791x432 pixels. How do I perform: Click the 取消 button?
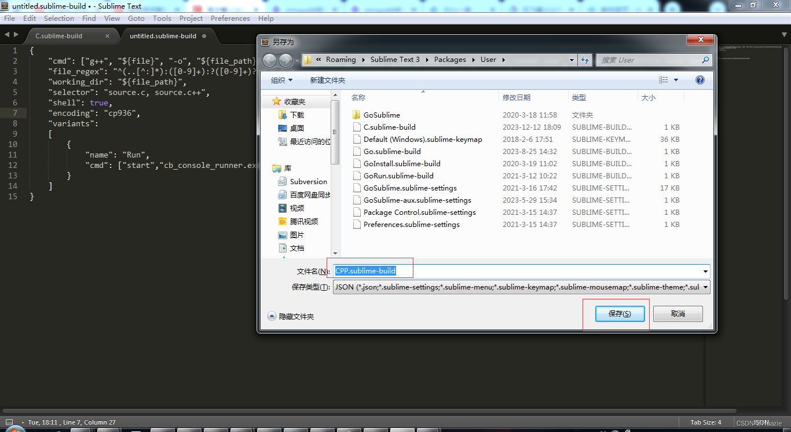tap(678, 313)
